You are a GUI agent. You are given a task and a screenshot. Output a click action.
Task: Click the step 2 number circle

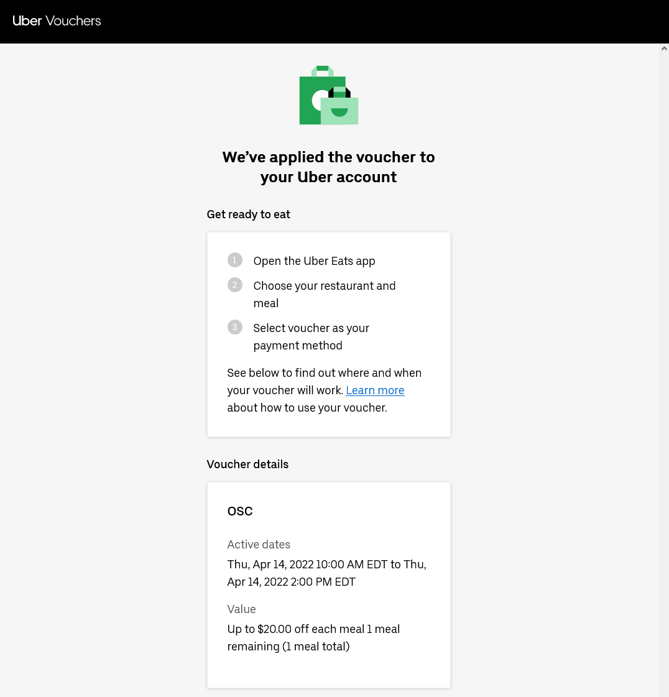(x=234, y=285)
